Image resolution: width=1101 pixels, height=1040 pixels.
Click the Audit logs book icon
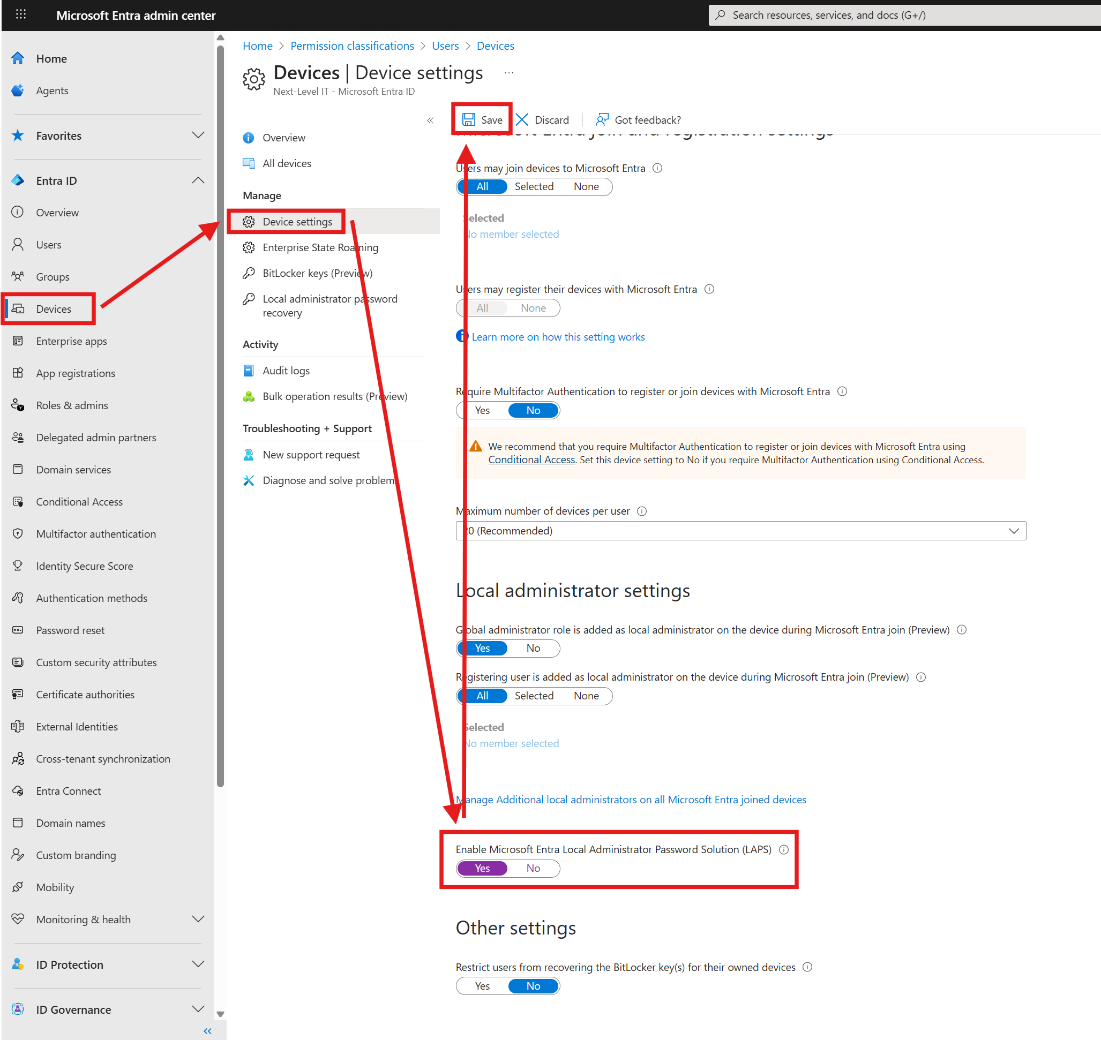[x=249, y=371]
